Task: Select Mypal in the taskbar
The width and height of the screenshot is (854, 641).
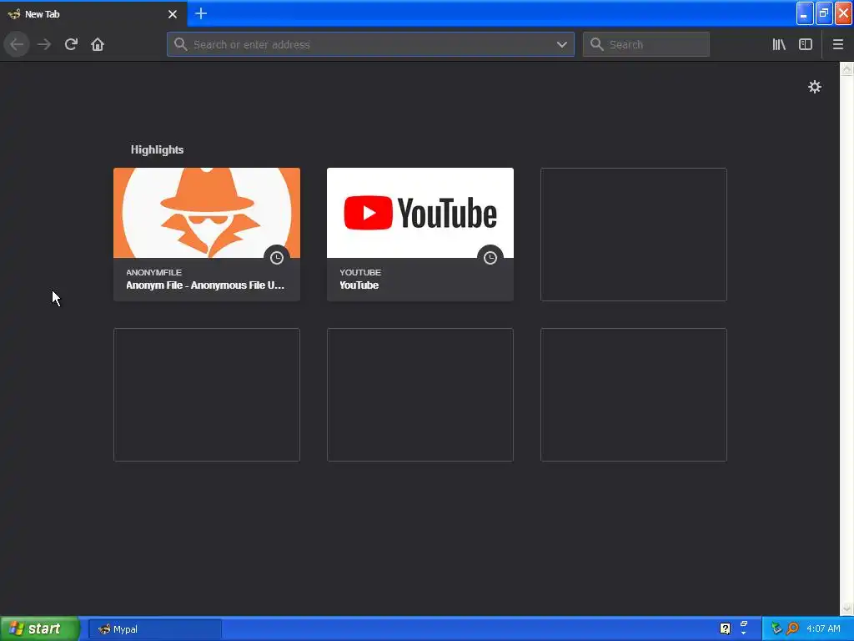Action: 155,629
